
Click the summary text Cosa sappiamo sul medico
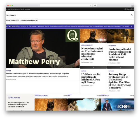click(x=37, y=77)
